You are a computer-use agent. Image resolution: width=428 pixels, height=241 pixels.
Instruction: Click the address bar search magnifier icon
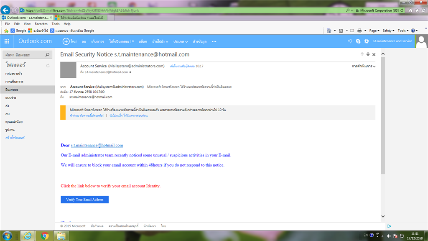[x=348, y=10]
